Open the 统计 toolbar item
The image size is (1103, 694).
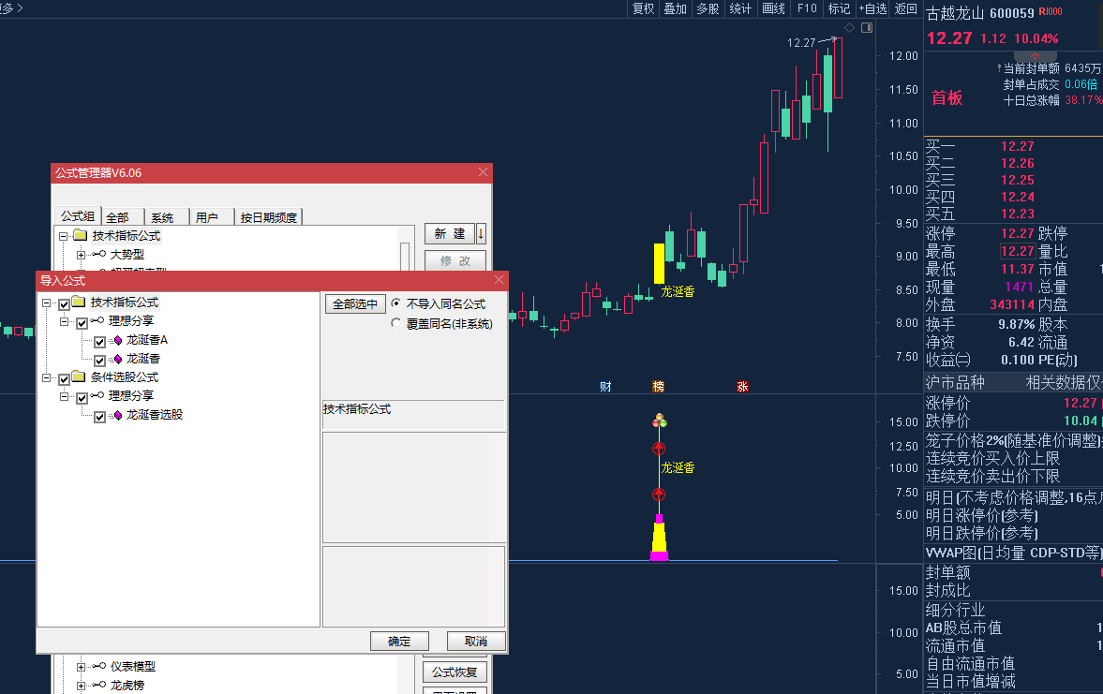(x=740, y=8)
